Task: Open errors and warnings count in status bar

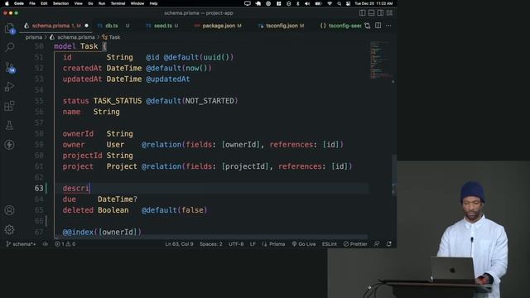Action: coord(65,244)
